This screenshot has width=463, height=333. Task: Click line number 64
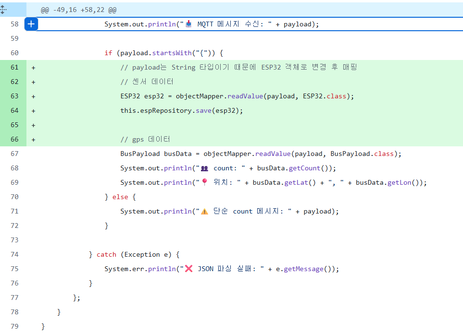click(14, 110)
